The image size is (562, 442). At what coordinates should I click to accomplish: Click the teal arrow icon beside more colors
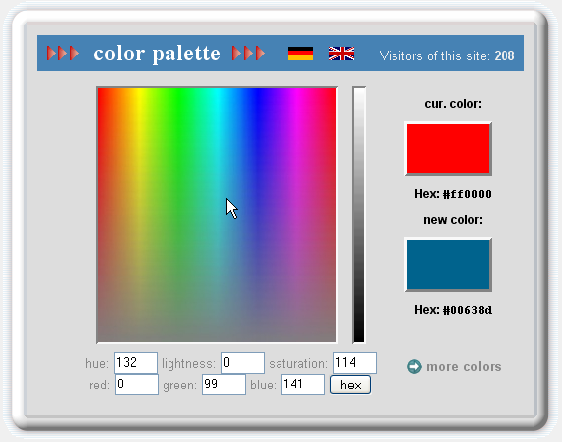(414, 366)
